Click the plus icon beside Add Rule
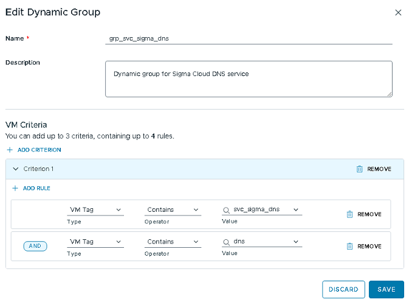The image size is (412, 305). click(x=15, y=189)
